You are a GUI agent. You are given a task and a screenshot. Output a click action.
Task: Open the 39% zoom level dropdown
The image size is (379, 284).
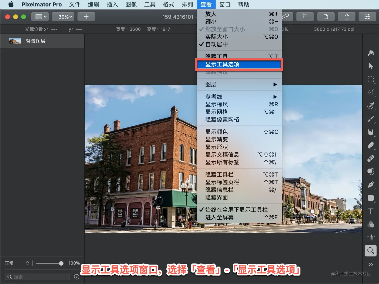coord(63,17)
